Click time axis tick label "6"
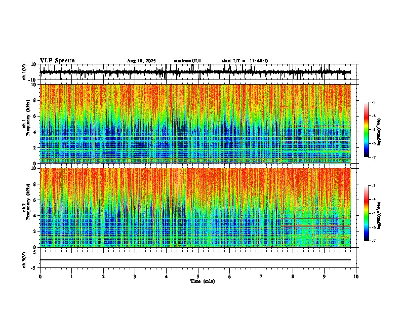The image size is (401, 310). coord(229,277)
